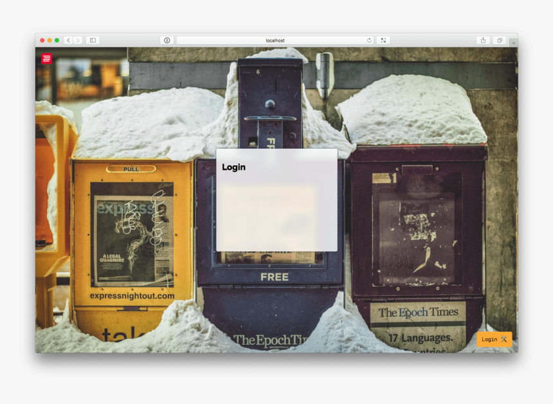Add a new tab with the plus button
The image size is (553, 404).
click(514, 42)
